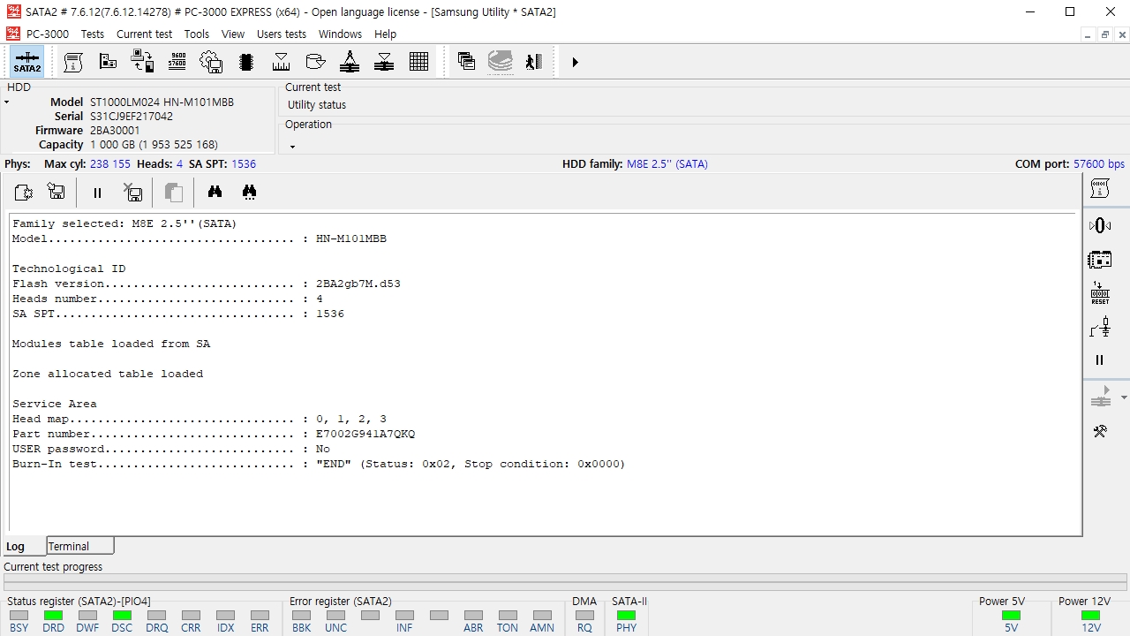Screen dimensions: 1130x636
Task: Switch to the Terminal tab
Action: 79,546
